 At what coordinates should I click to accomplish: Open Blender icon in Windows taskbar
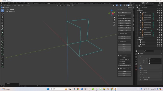pos(115,89)
